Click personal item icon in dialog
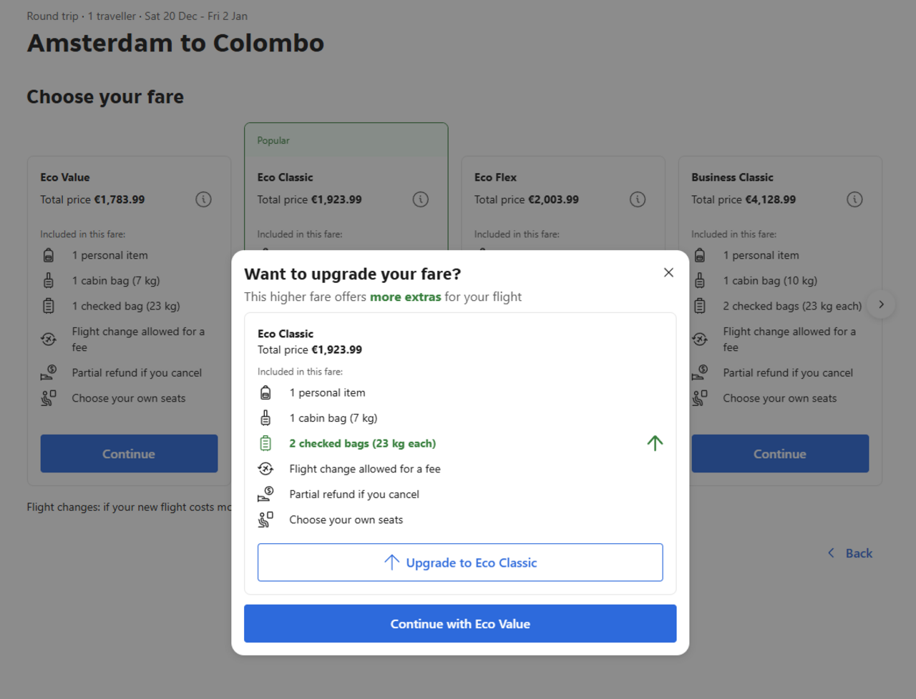Screen dimensions: 916x699 pyautogui.click(x=265, y=392)
